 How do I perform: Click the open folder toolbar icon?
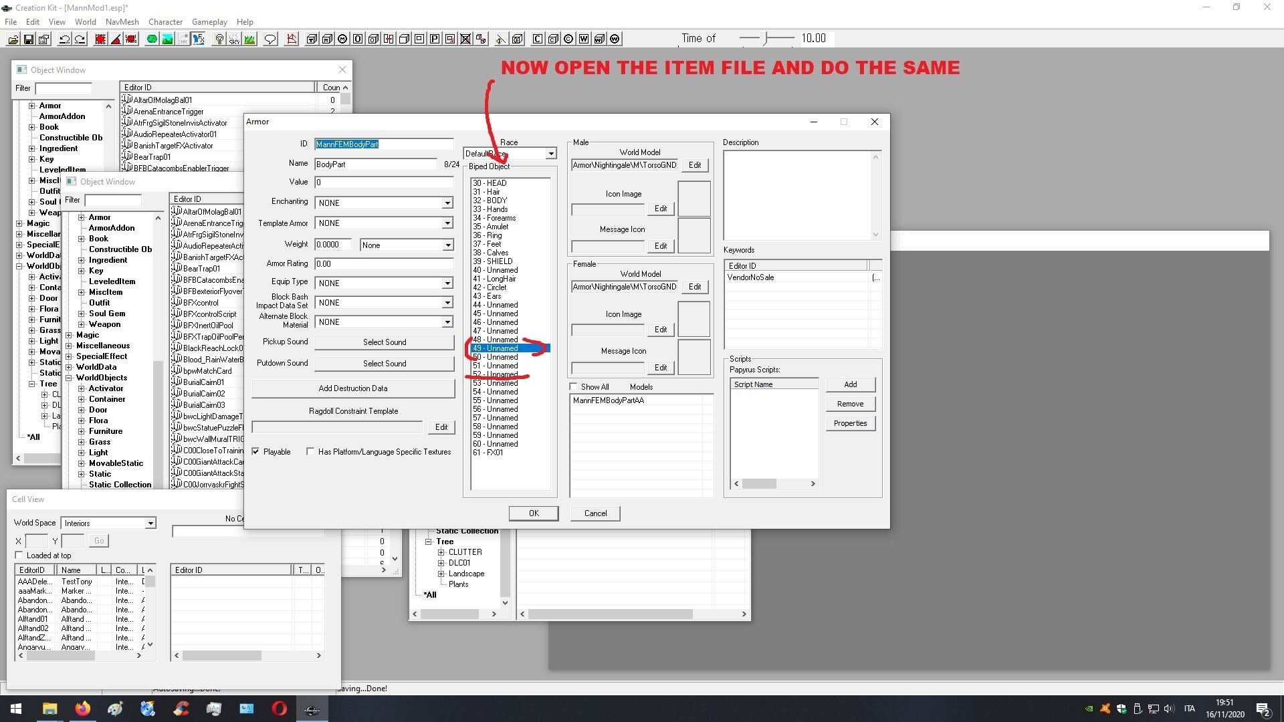pyautogui.click(x=13, y=39)
